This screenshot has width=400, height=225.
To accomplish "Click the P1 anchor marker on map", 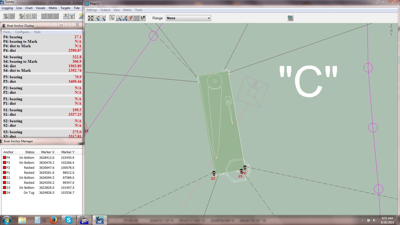I will pos(241,171).
